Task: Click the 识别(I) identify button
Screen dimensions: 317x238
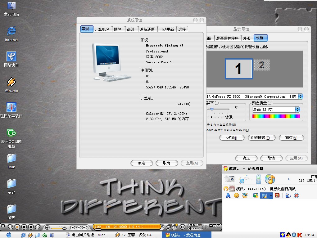Action: [x=232, y=138]
